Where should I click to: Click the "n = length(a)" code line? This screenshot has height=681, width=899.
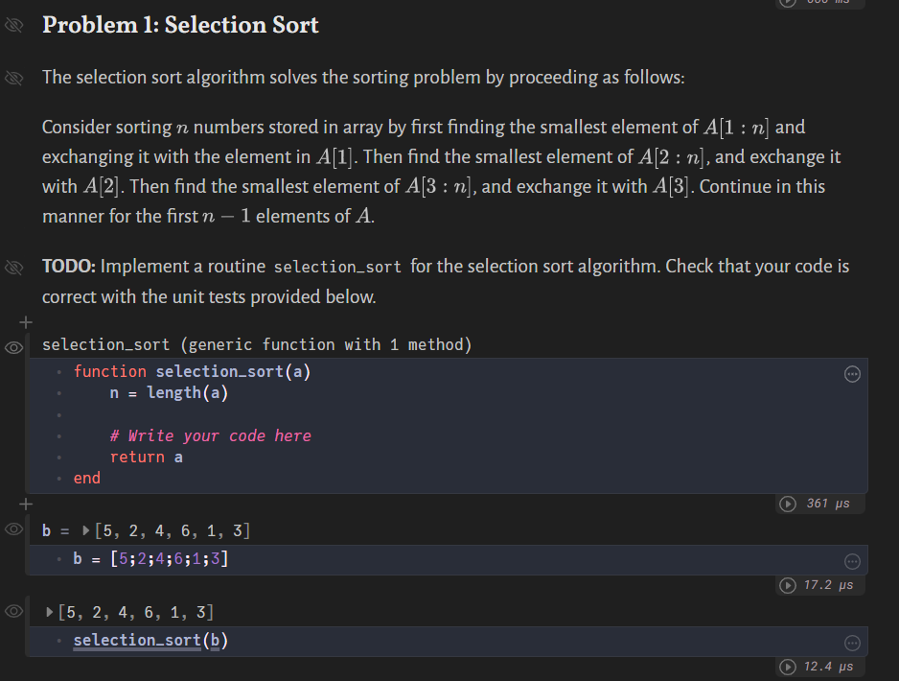coord(169,392)
